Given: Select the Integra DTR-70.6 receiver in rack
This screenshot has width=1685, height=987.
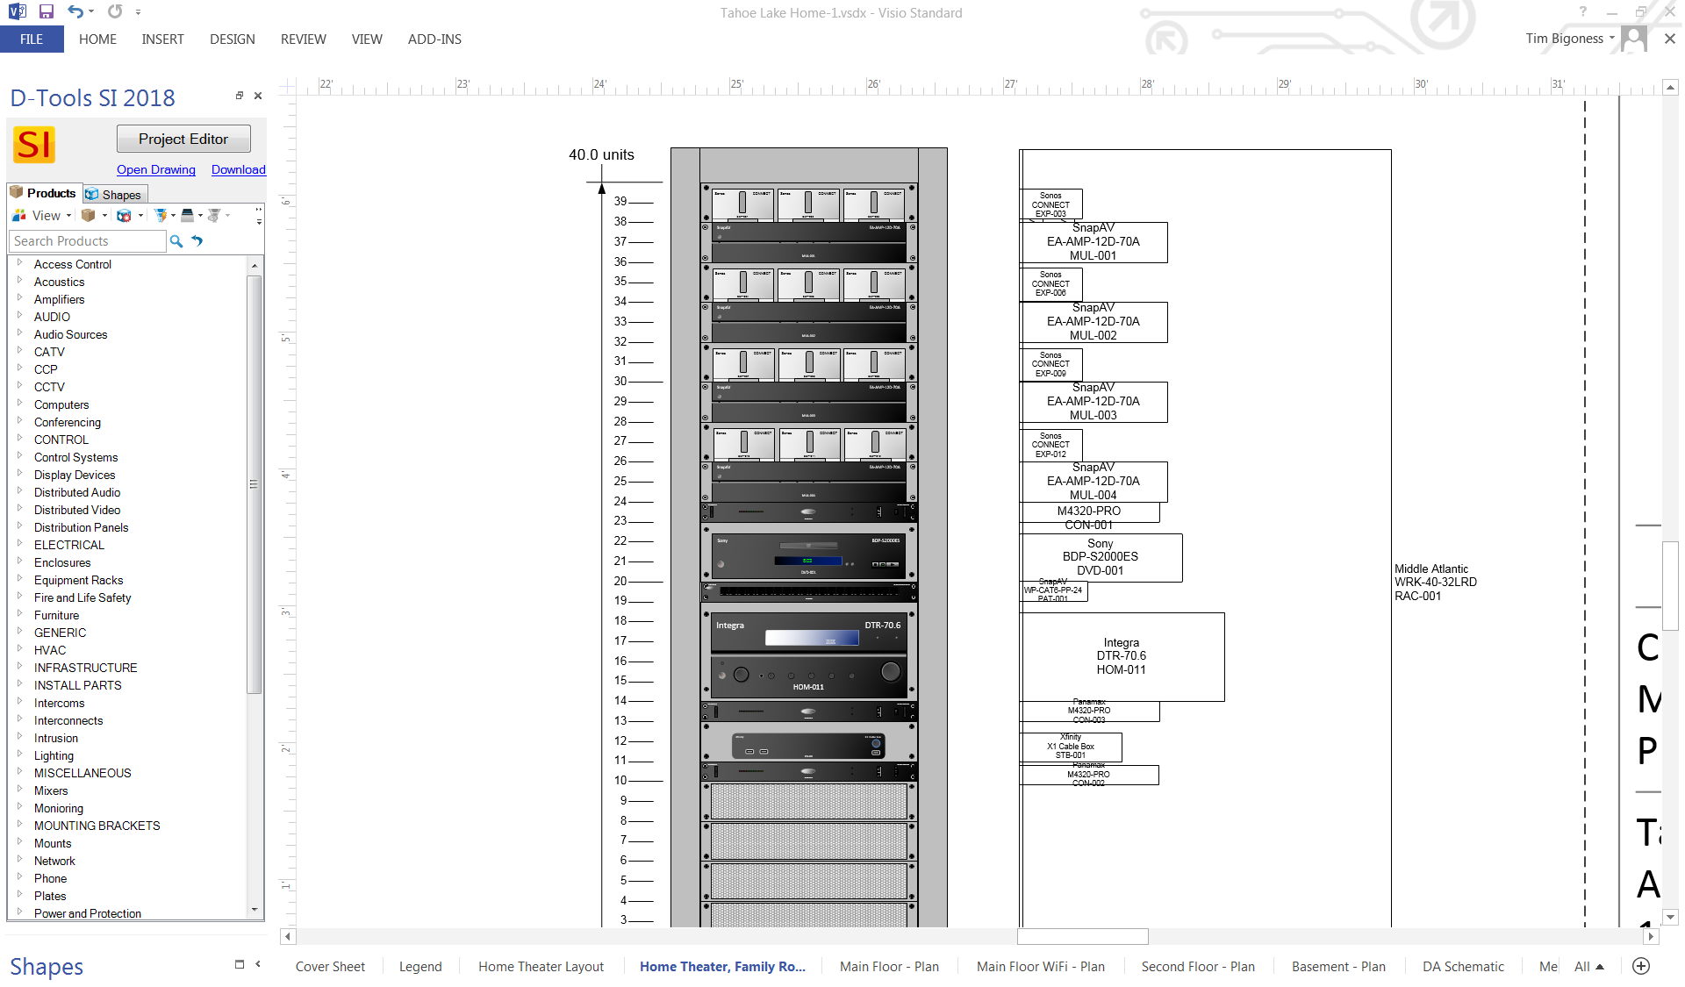Looking at the screenshot, I should (808, 655).
